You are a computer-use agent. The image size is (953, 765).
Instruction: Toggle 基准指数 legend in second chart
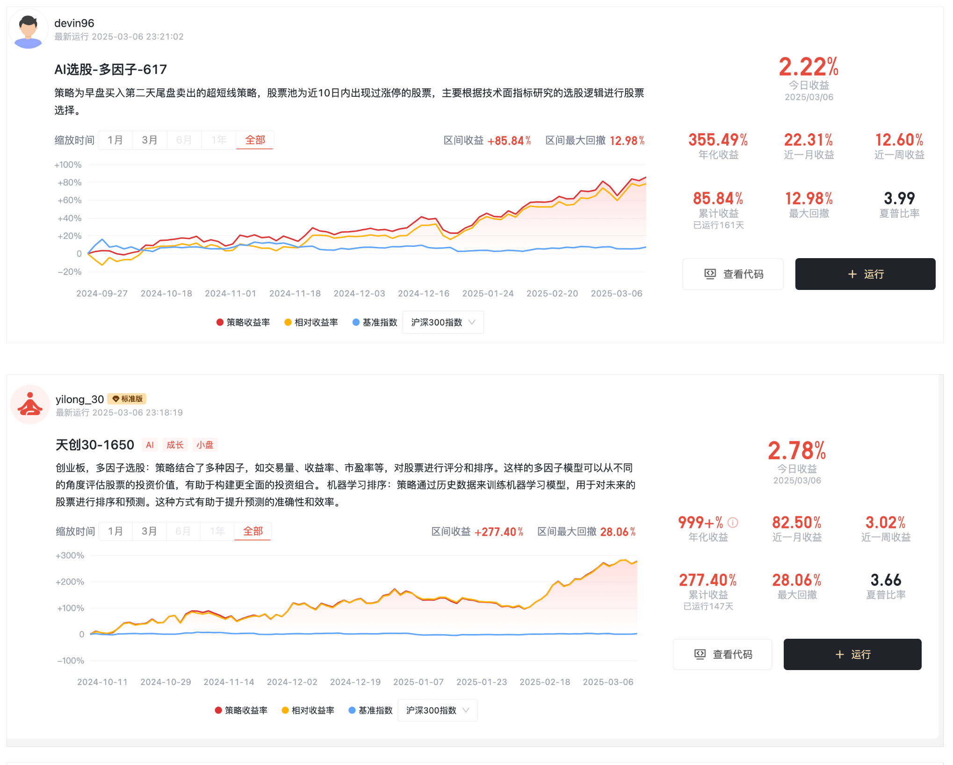371,710
